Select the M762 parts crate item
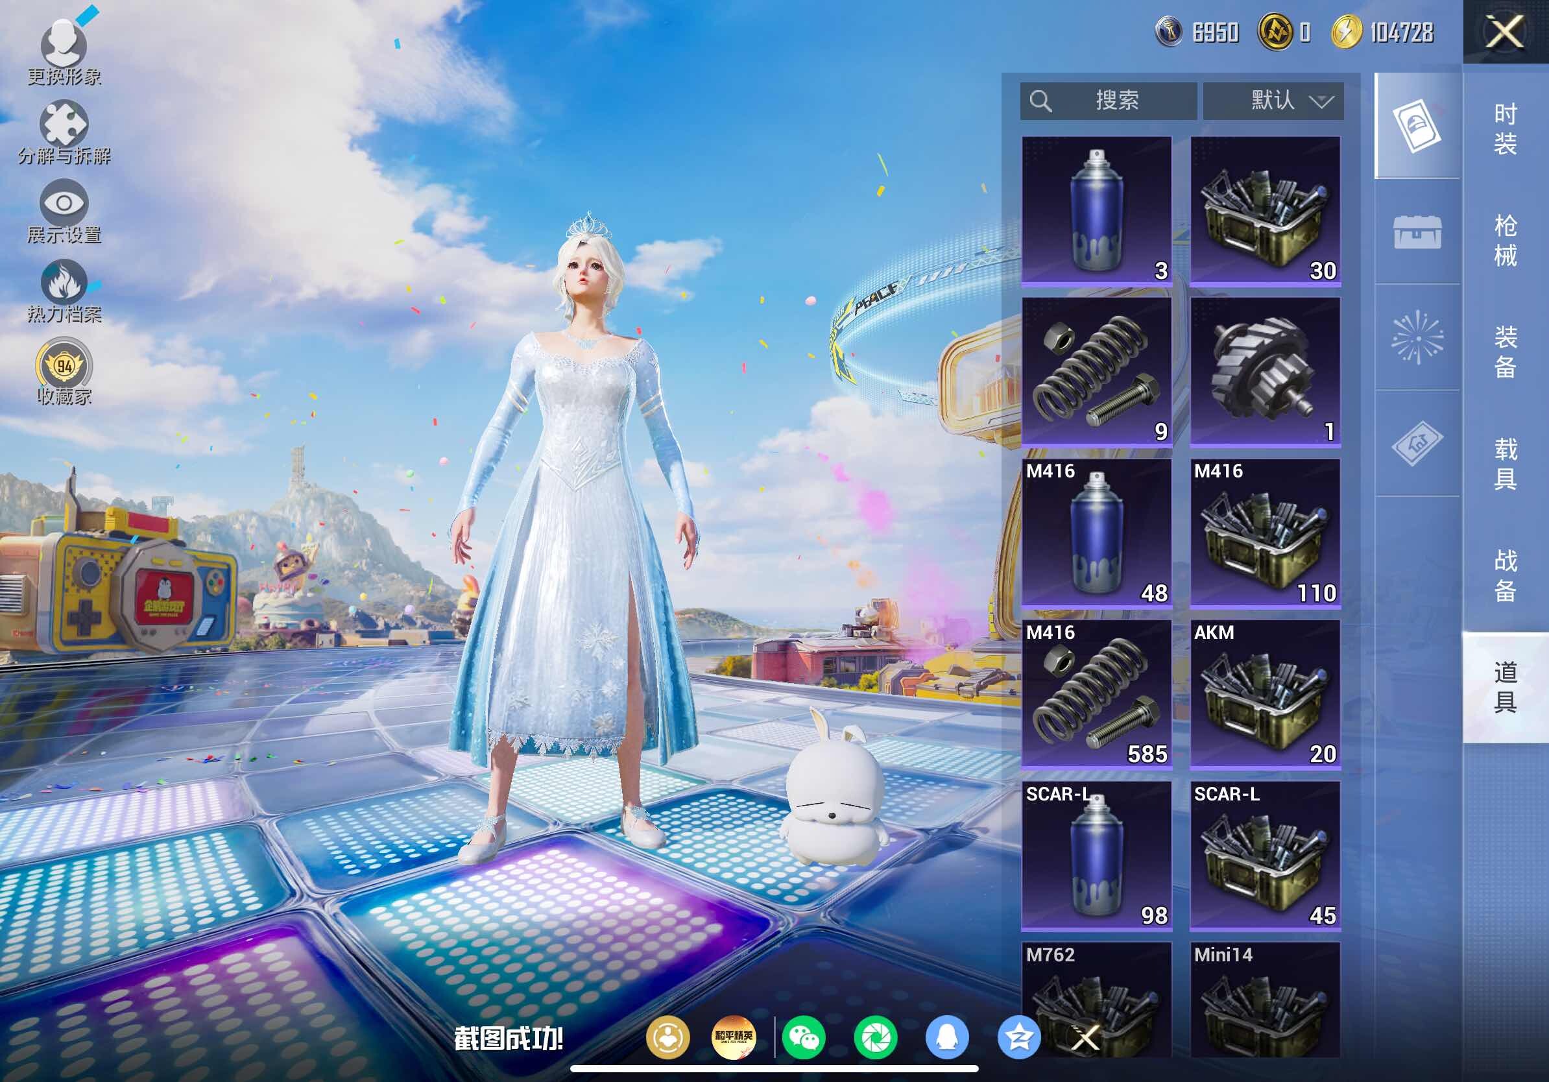 click(1096, 1000)
